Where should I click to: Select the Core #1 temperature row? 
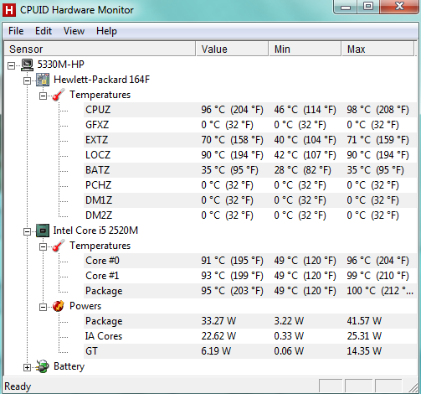pyautogui.click(x=249, y=276)
